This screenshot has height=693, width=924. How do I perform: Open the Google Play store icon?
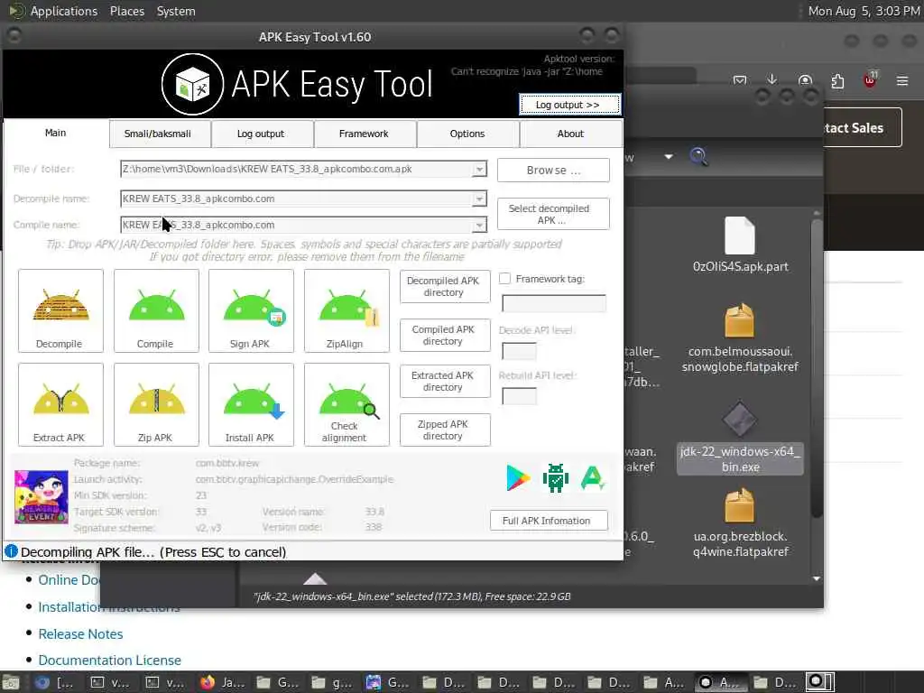pos(518,478)
